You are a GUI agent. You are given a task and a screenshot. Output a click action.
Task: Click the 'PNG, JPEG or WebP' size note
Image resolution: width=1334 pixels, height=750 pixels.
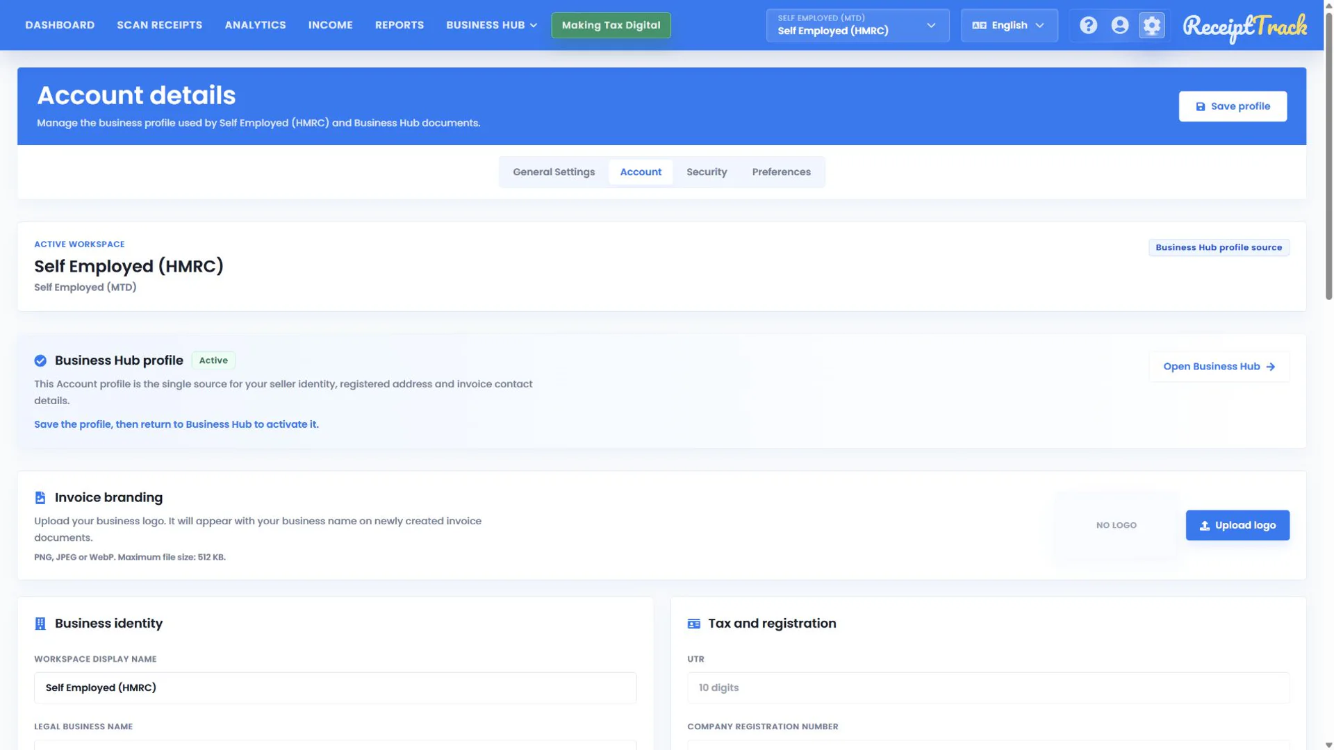[x=130, y=557]
